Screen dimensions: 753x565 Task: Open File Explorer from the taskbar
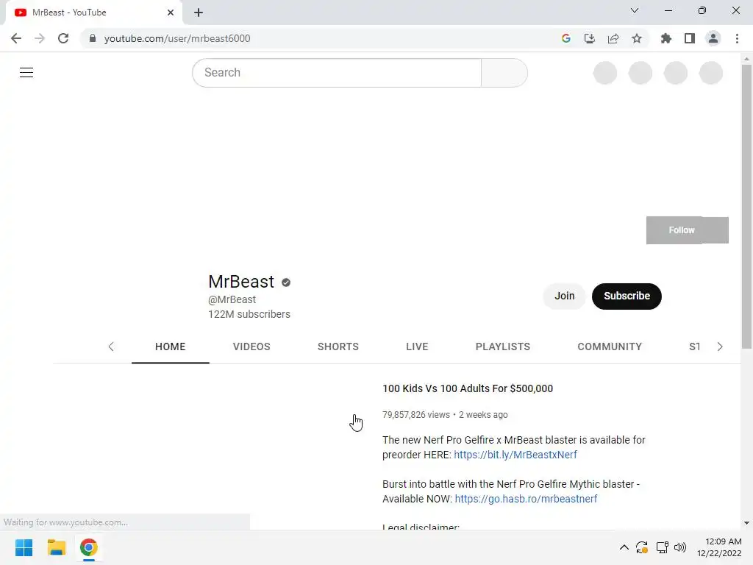pos(56,547)
